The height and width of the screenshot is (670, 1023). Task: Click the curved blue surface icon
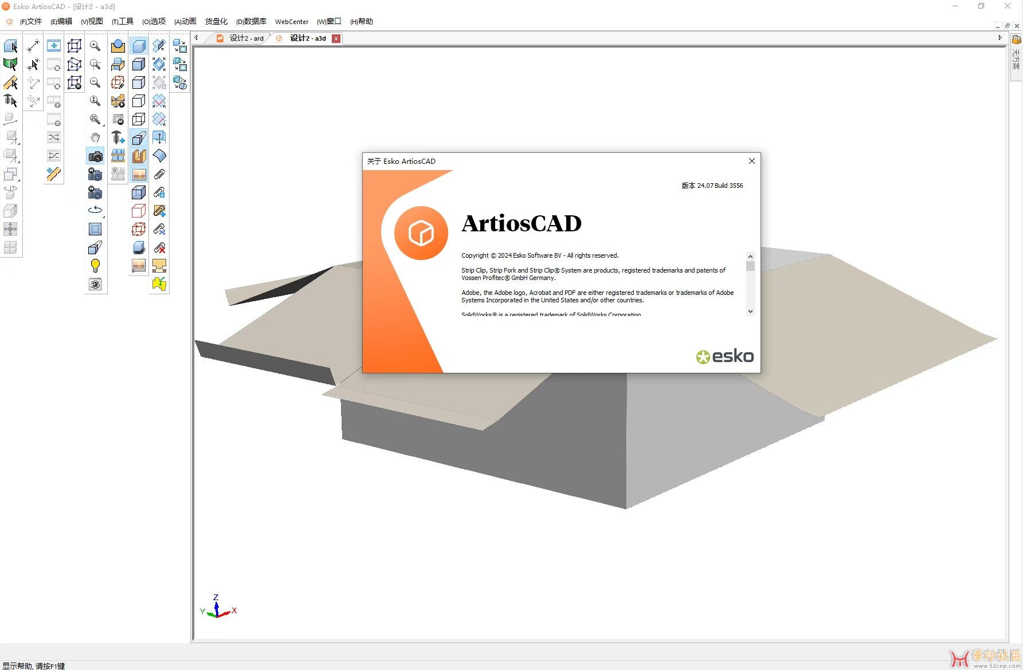pyautogui.click(x=159, y=156)
